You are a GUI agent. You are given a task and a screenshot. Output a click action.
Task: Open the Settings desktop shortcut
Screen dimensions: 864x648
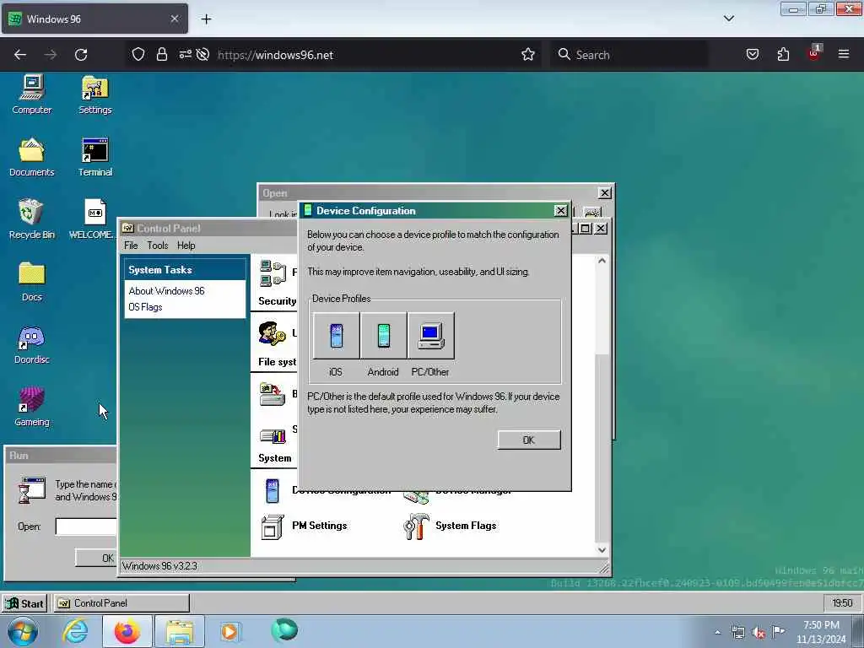pyautogui.click(x=94, y=94)
